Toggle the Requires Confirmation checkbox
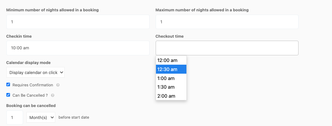332x126 pixels. pos(8,85)
